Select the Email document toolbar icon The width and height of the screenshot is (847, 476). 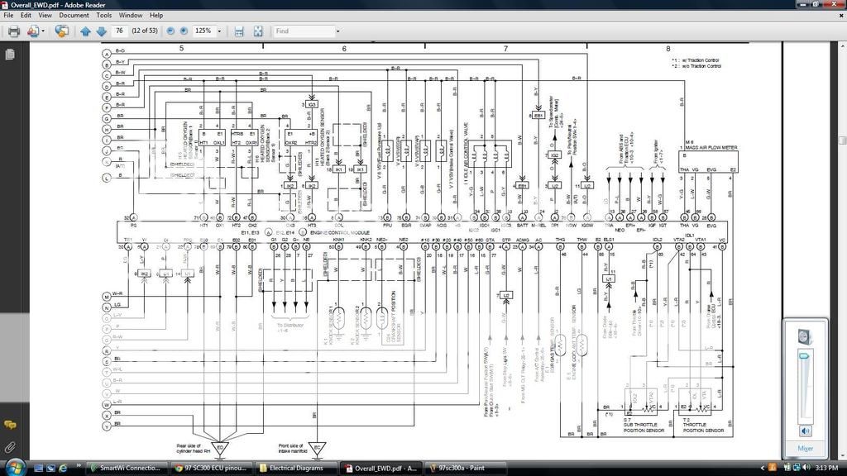pyautogui.click(x=32, y=31)
